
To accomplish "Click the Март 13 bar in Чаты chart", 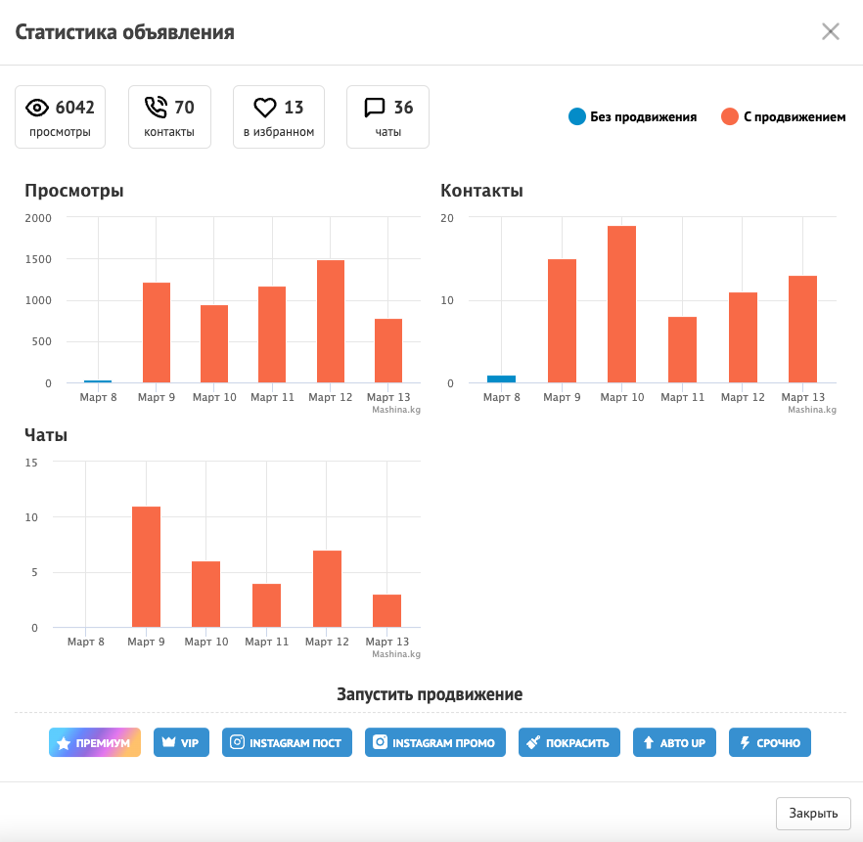I will click(386, 610).
